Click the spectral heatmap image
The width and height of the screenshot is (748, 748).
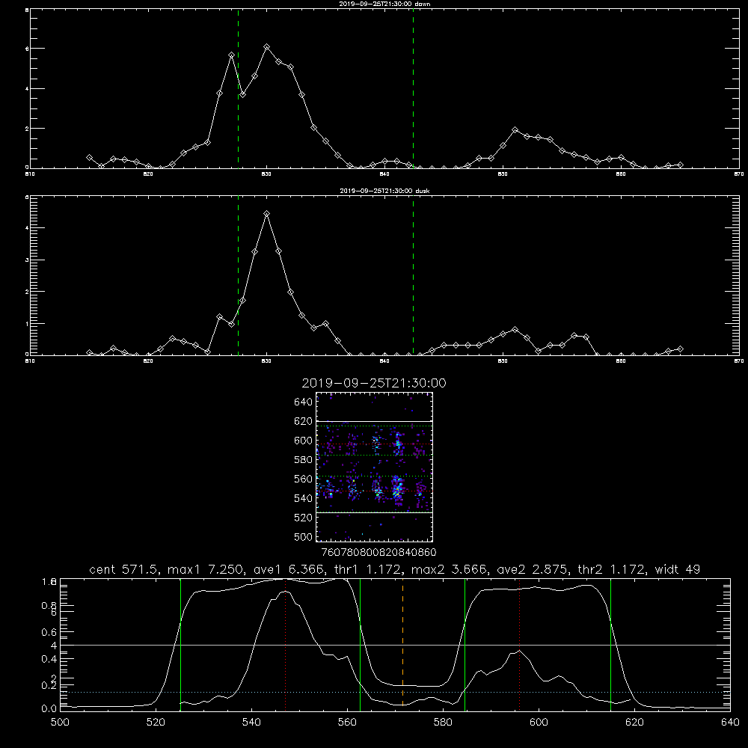[374, 467]
